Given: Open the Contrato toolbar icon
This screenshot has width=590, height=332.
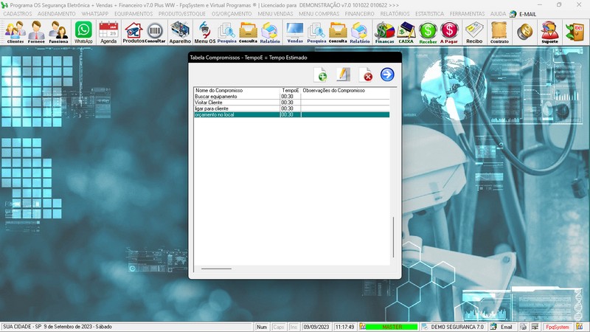Looking at the screenshot, I should click(x=499, y=32).
